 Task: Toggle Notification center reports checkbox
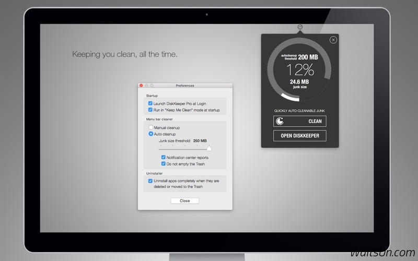[x=164, y=157]
